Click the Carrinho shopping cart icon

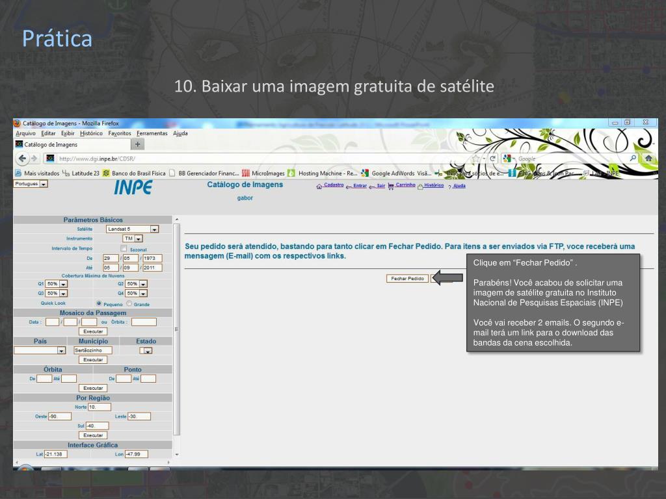391,185
